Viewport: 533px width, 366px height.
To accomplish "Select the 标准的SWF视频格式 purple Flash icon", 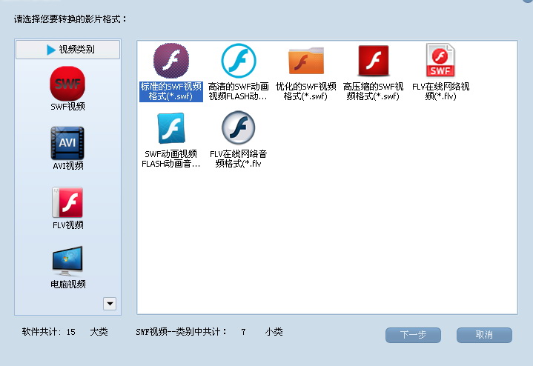I will pyautogui.click(x=171, y=60).
